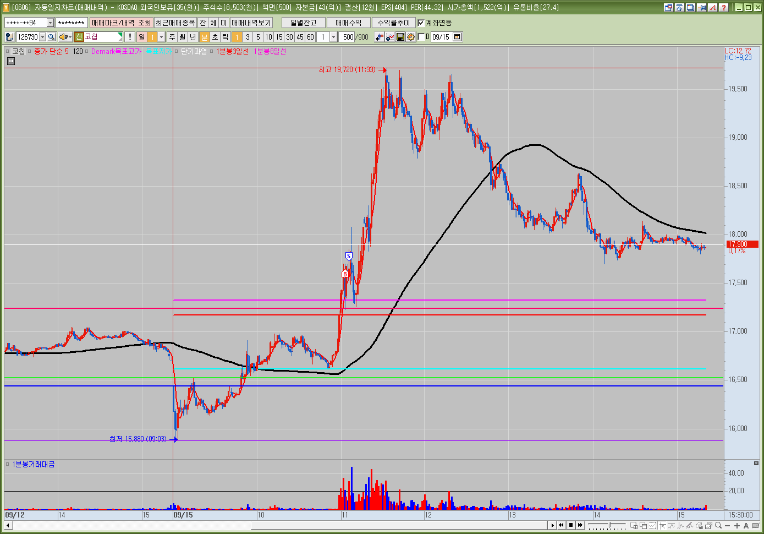Viewport: 764px width, 534px height.
Task: Click the blue S sell marker on chart
Action: [349, 256]
